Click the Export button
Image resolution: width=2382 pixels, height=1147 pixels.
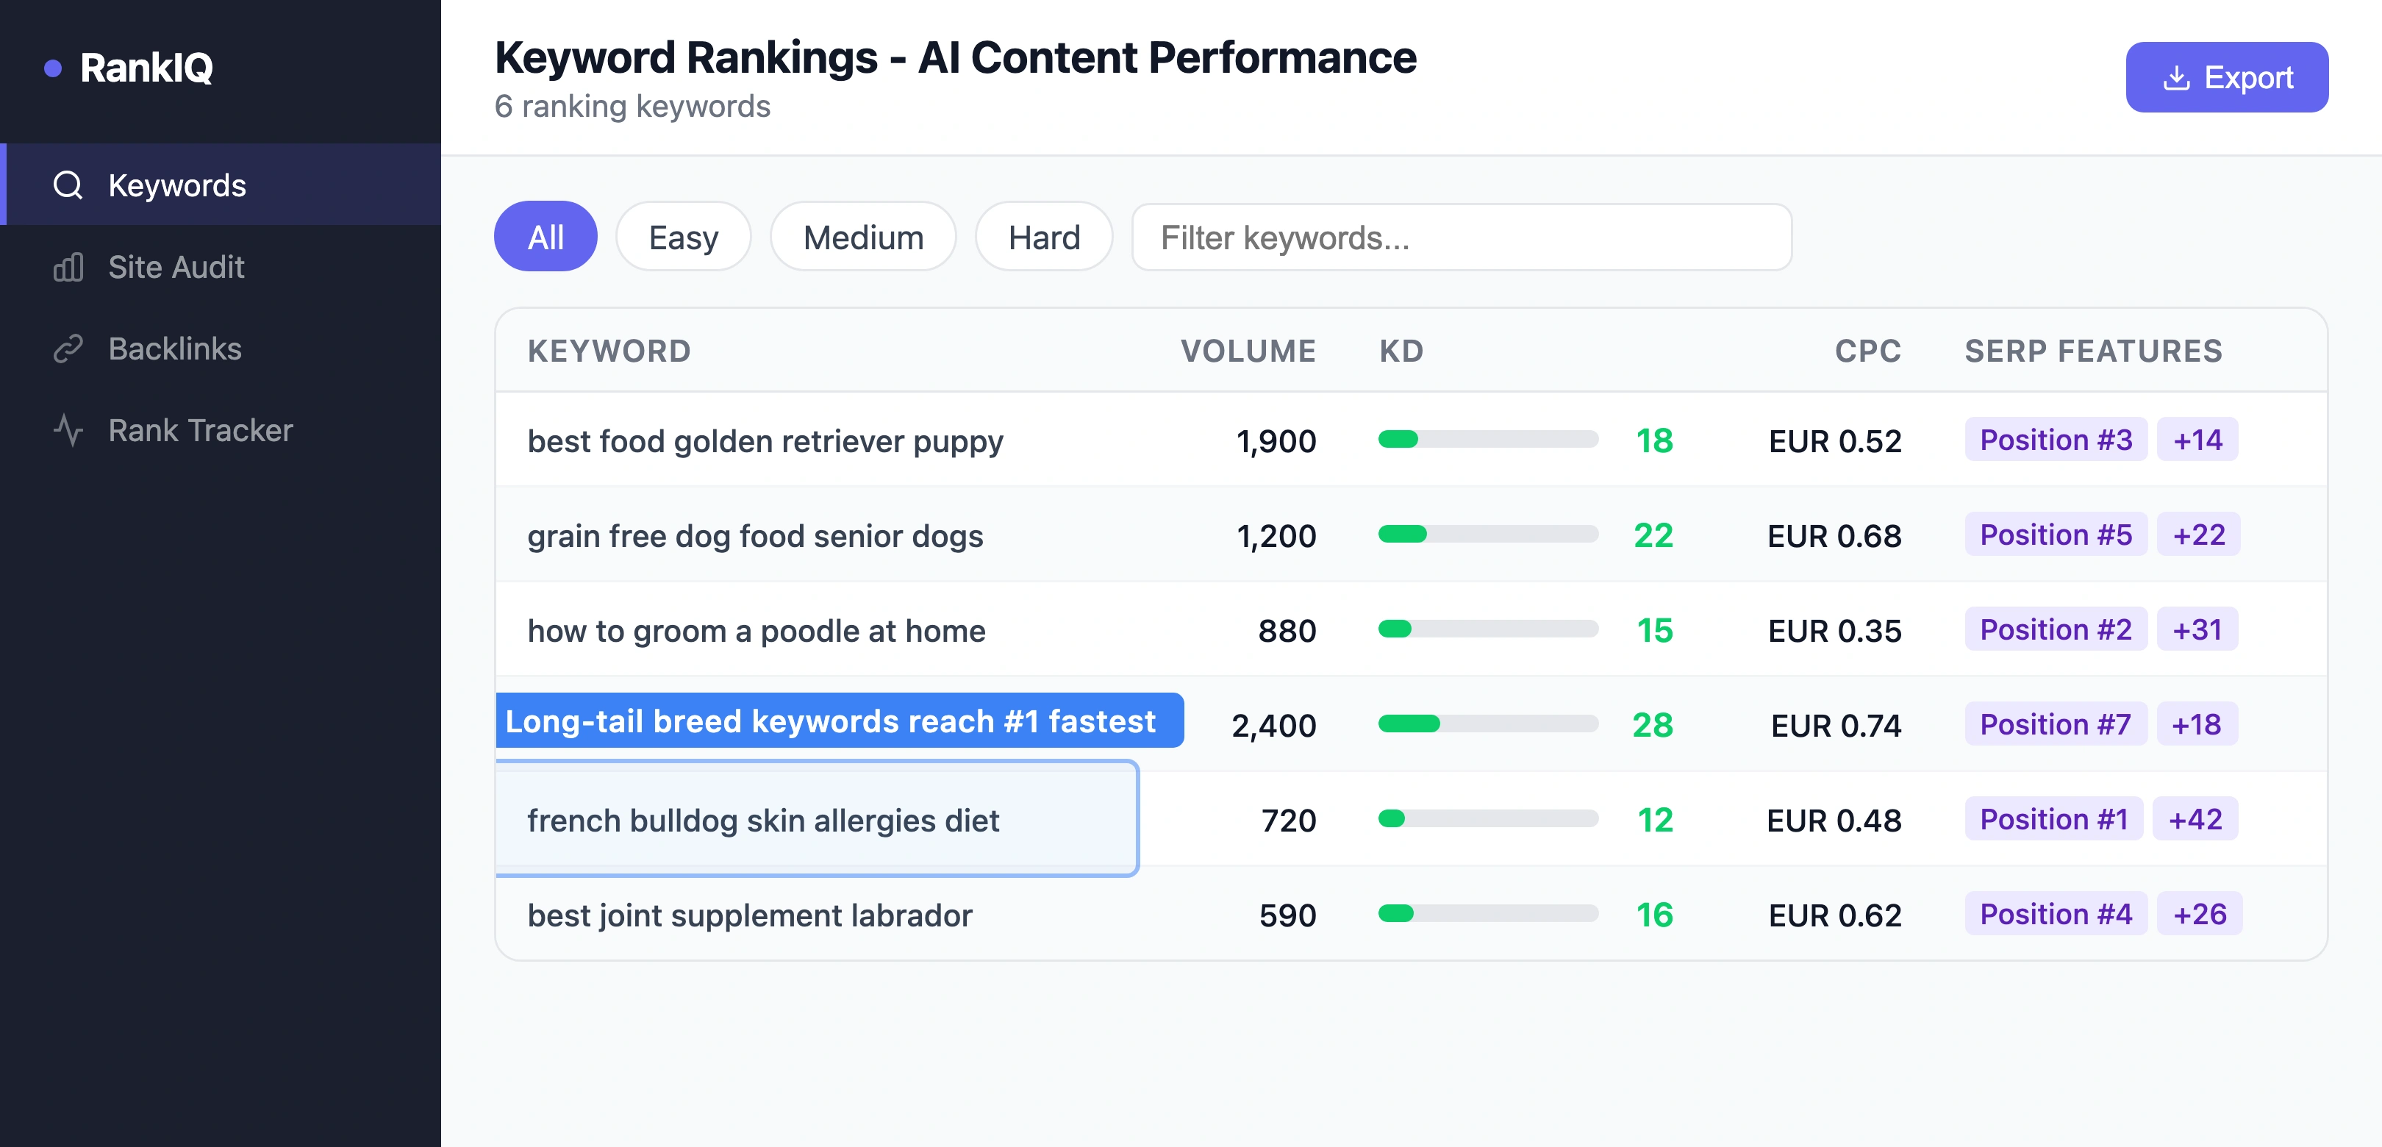2227,76
